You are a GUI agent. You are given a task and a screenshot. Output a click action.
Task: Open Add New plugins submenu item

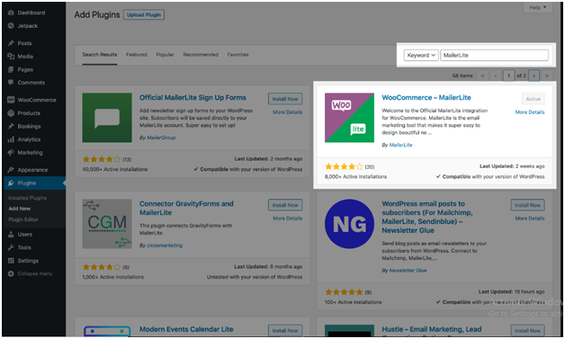(x=20, y=209)
